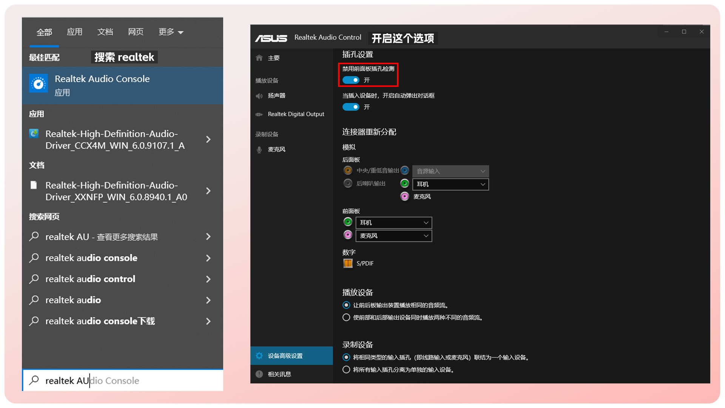725x408 pixels.
Task: Select 将相同类型的输入插孔联结为一个输入设备 radio
Action: pos(346,357)
